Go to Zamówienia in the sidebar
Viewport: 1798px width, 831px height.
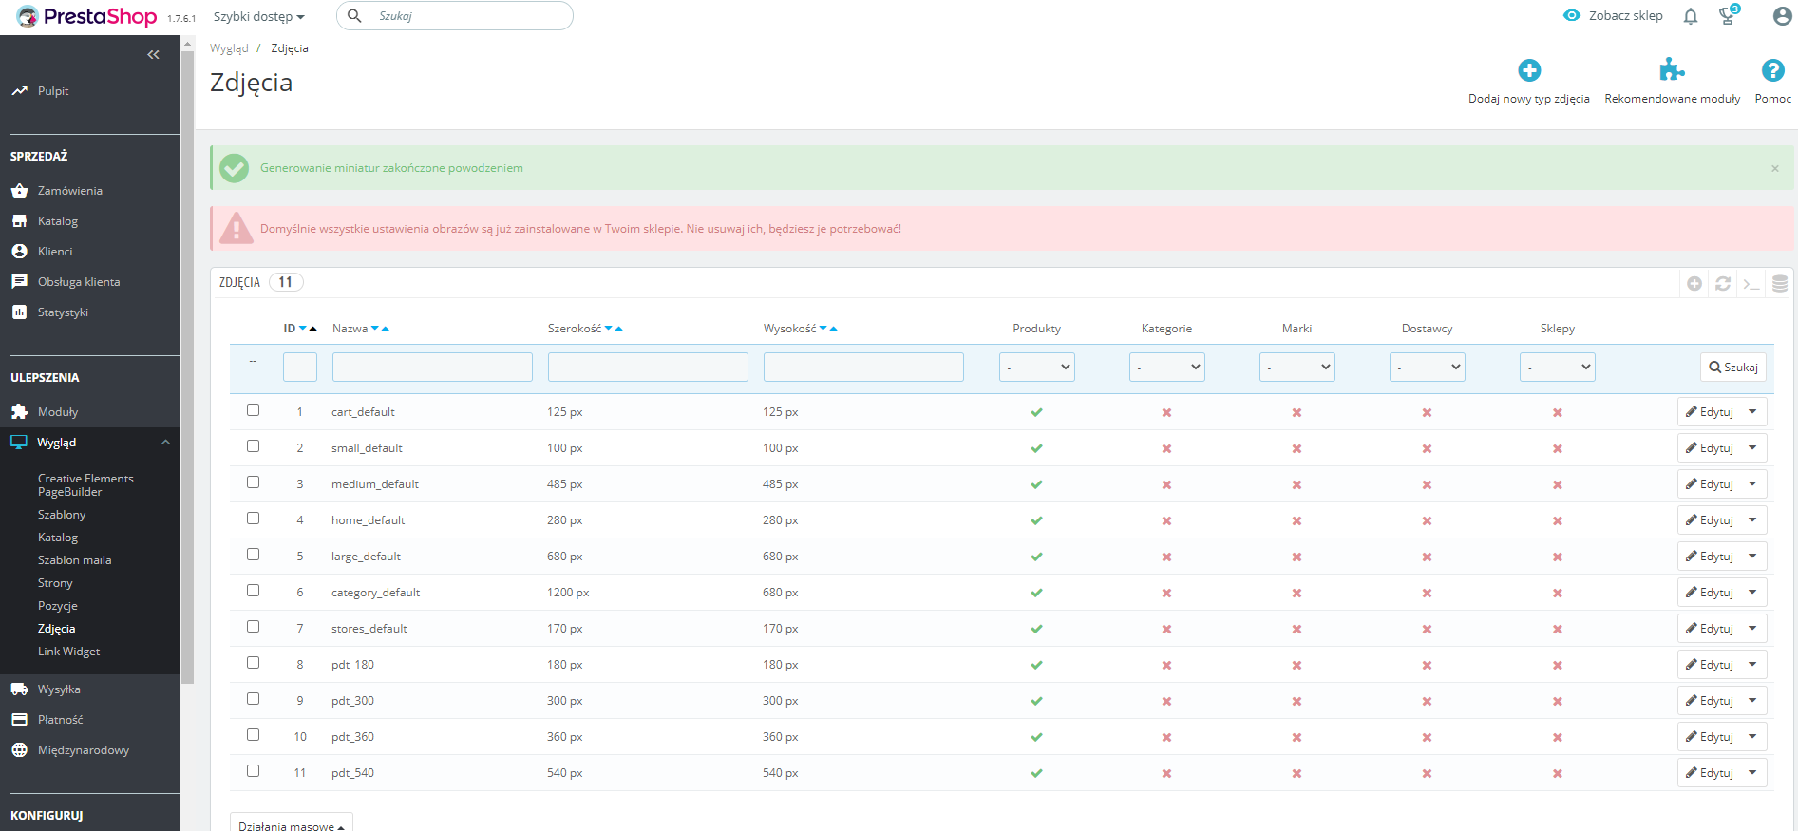coord(70,191)
